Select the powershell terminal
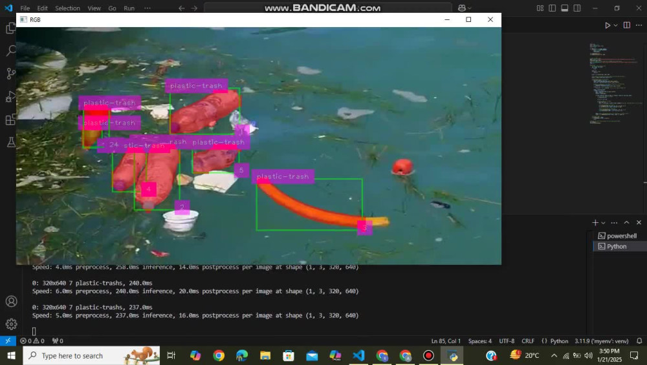 pyautogui.click(x=620, y=236)
